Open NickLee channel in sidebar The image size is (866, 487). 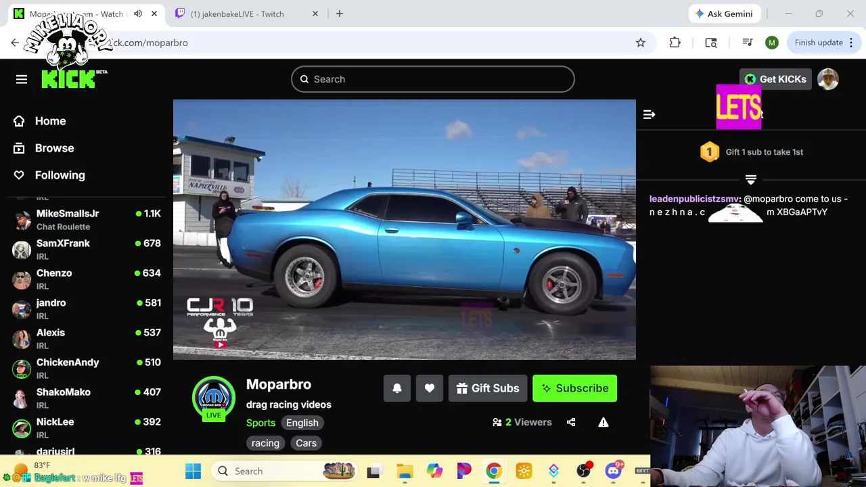87,428
